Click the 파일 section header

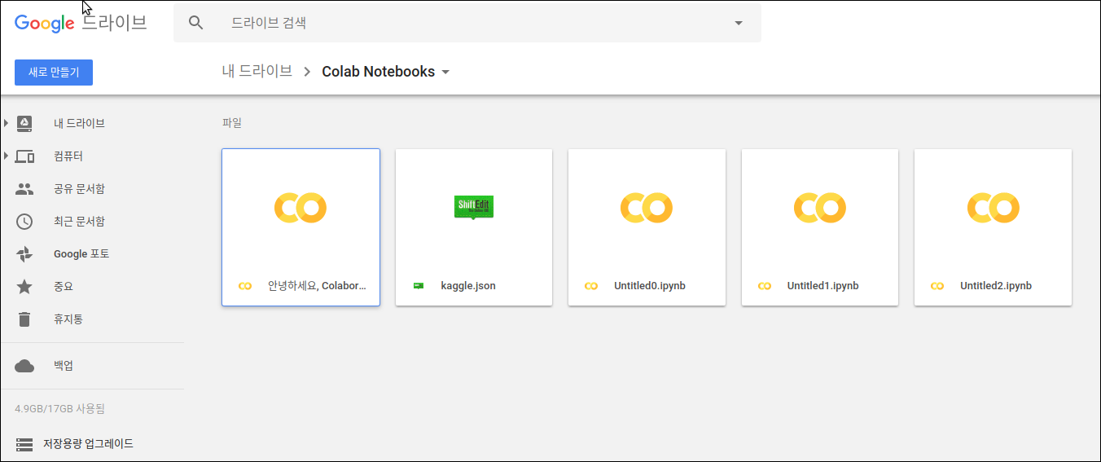[x=232, y=123]
